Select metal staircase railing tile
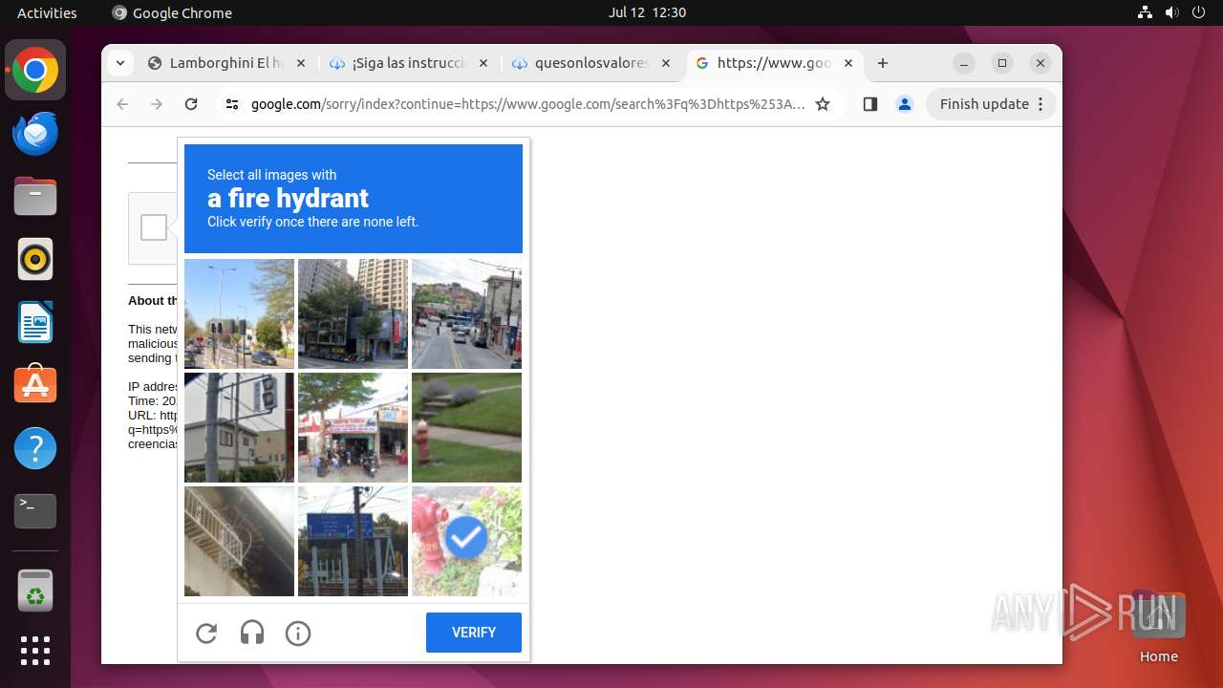Image resolution: width=1223 pixels, height=688 pixels. (x=239, y=541)
